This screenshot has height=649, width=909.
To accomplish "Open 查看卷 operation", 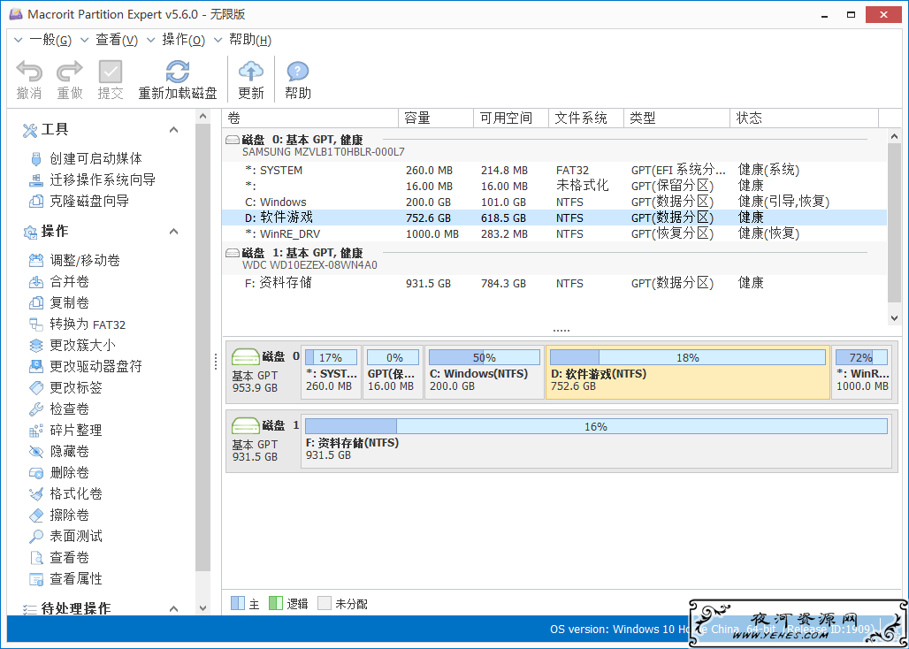I will coord(58,557).
